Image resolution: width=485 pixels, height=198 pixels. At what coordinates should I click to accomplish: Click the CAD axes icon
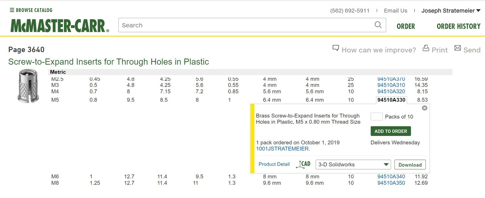click(x=304, y=164)
